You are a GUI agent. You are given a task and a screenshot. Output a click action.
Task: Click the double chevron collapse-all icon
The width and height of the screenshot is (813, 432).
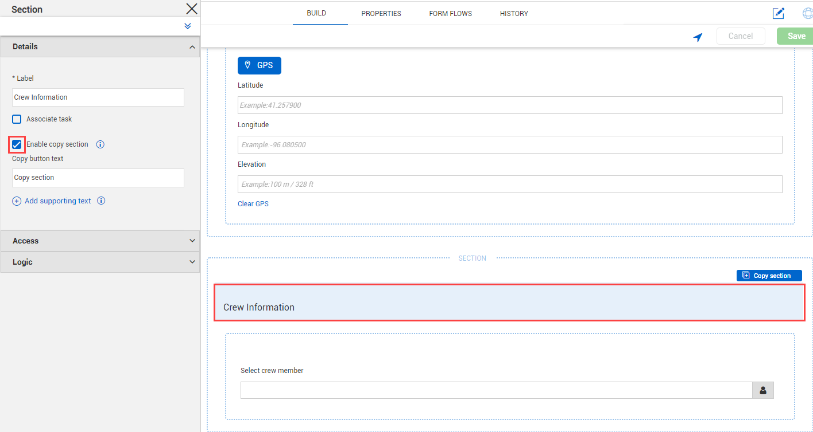pyautogui.click(x=188, y=26)
